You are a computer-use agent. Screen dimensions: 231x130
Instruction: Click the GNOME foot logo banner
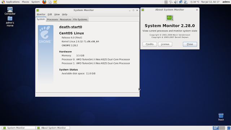(x=46, y=54)
